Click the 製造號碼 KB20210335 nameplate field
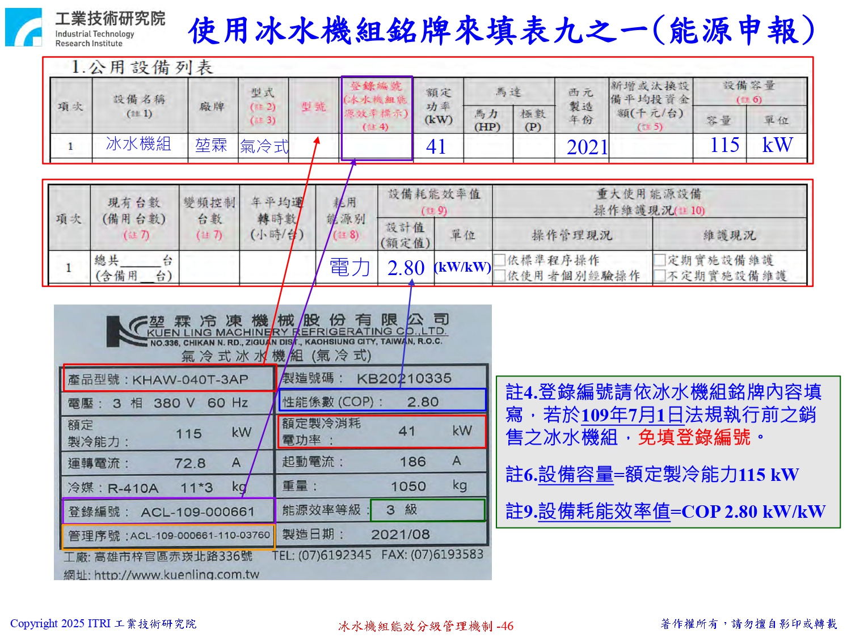This screenshot has width=851, height=638. click(x=382, y=378)
